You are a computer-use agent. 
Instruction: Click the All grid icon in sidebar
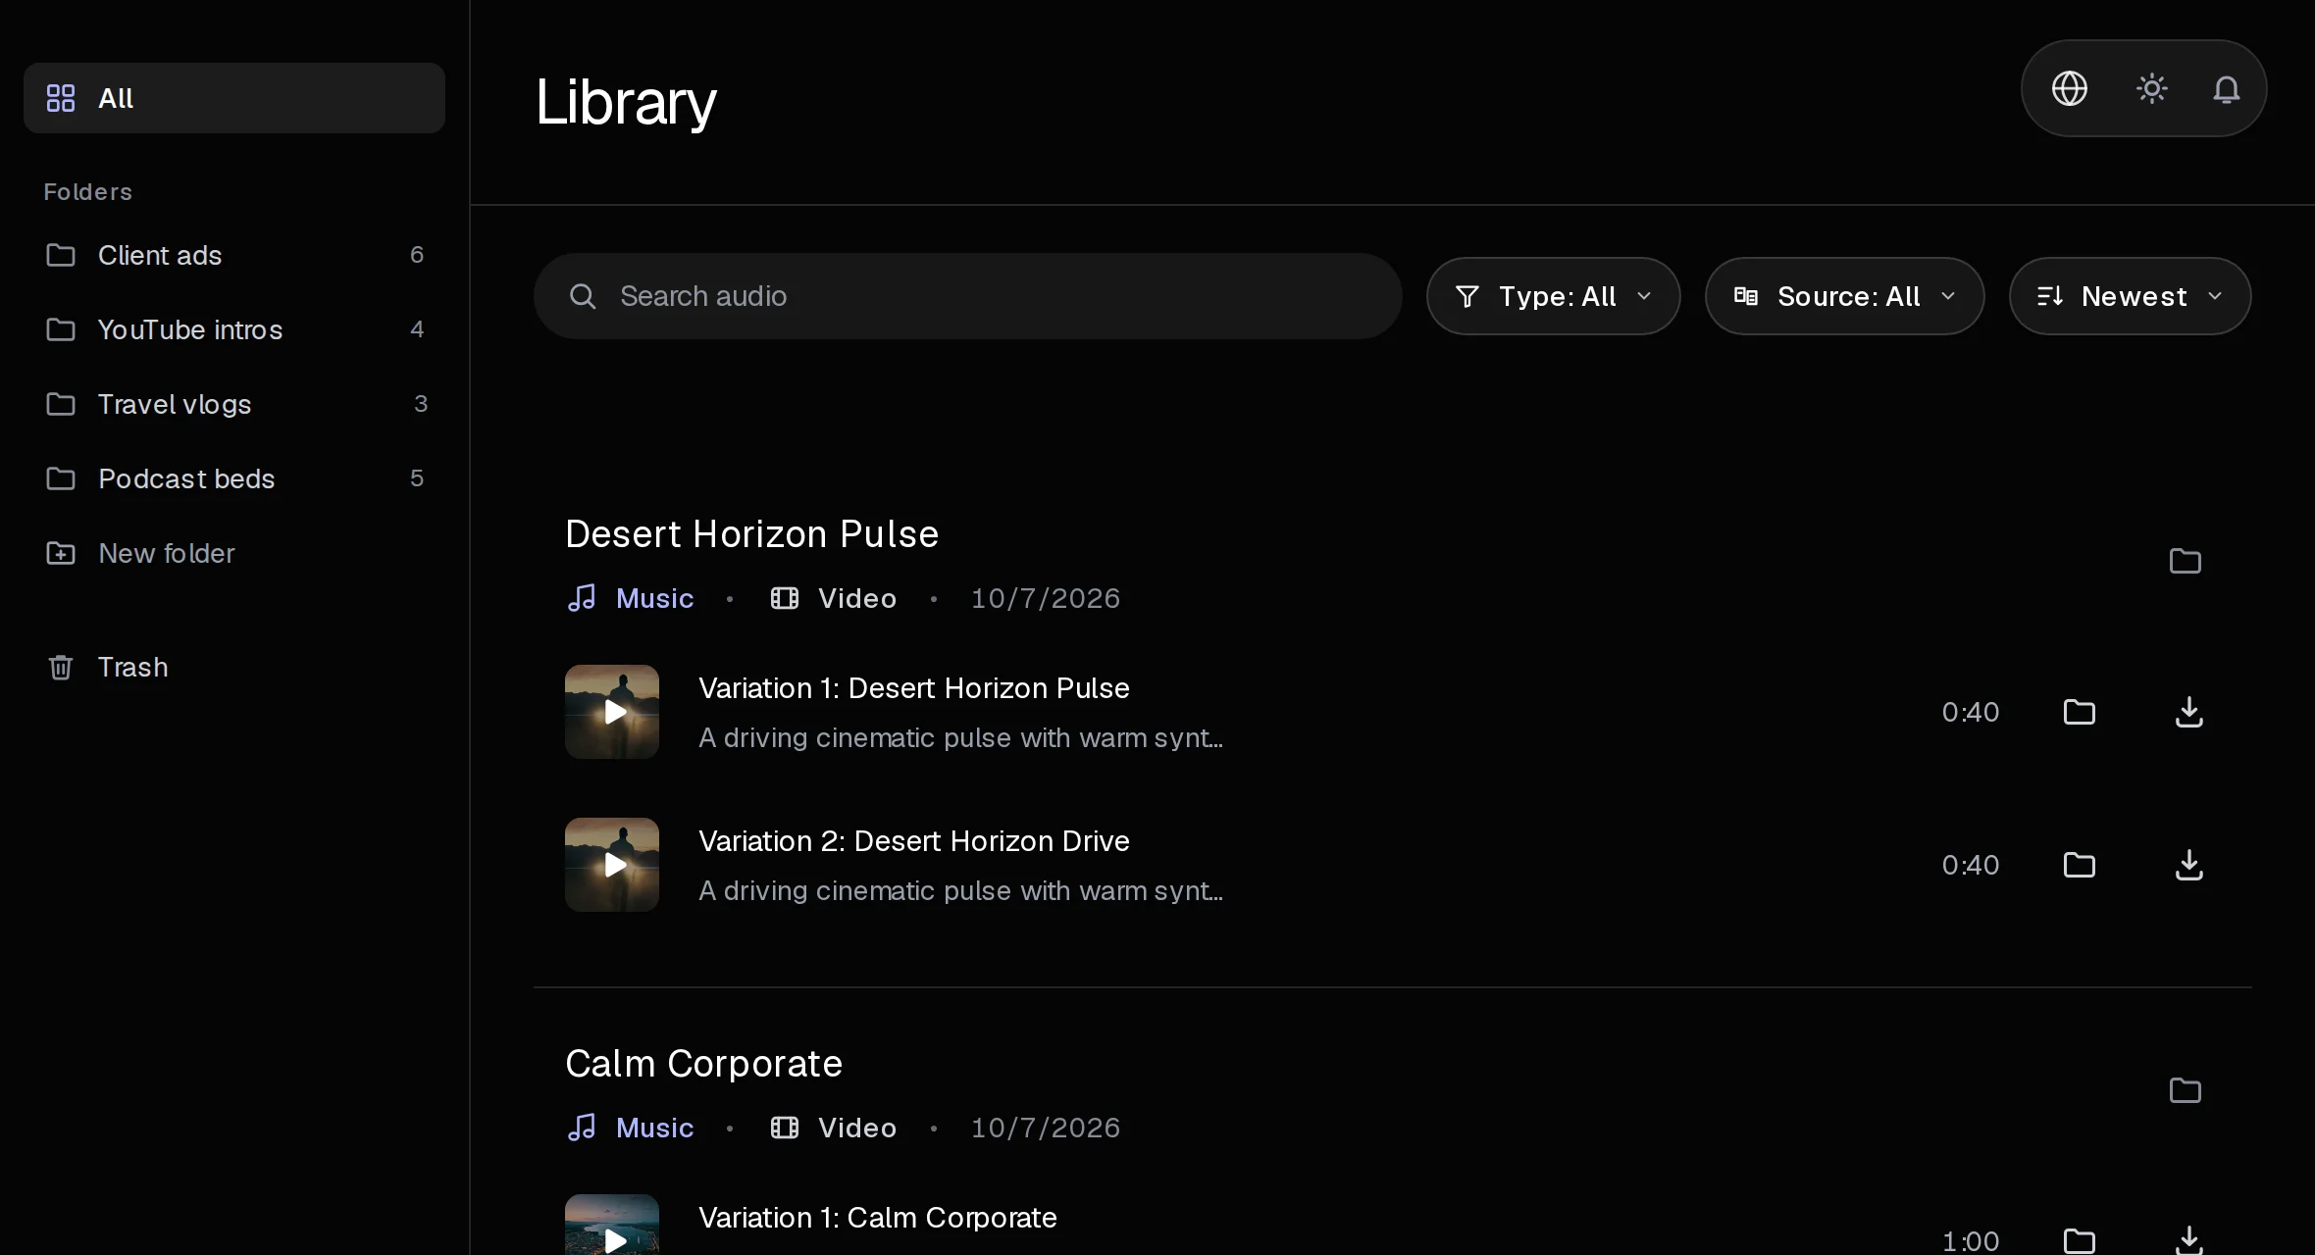(x=61, y=98)
